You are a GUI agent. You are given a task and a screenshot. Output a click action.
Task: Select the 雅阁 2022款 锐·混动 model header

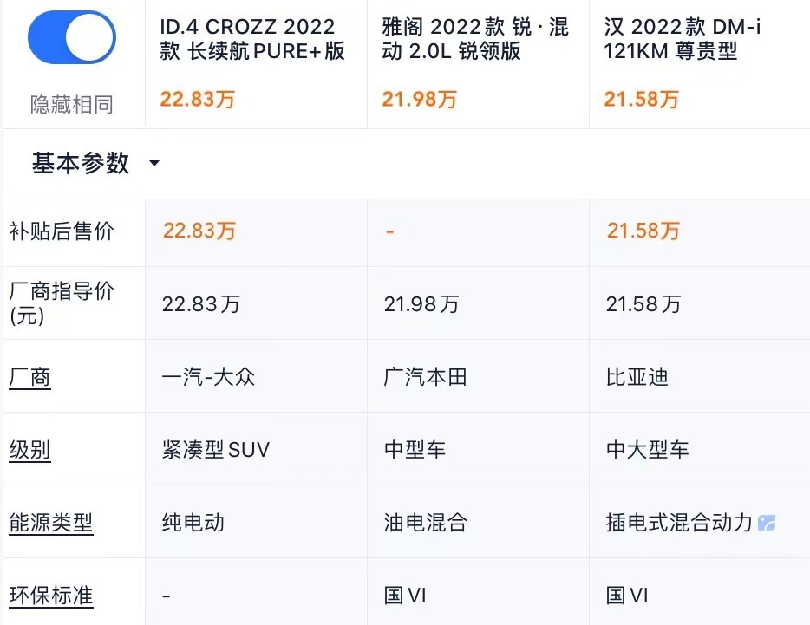click(474, 40)
